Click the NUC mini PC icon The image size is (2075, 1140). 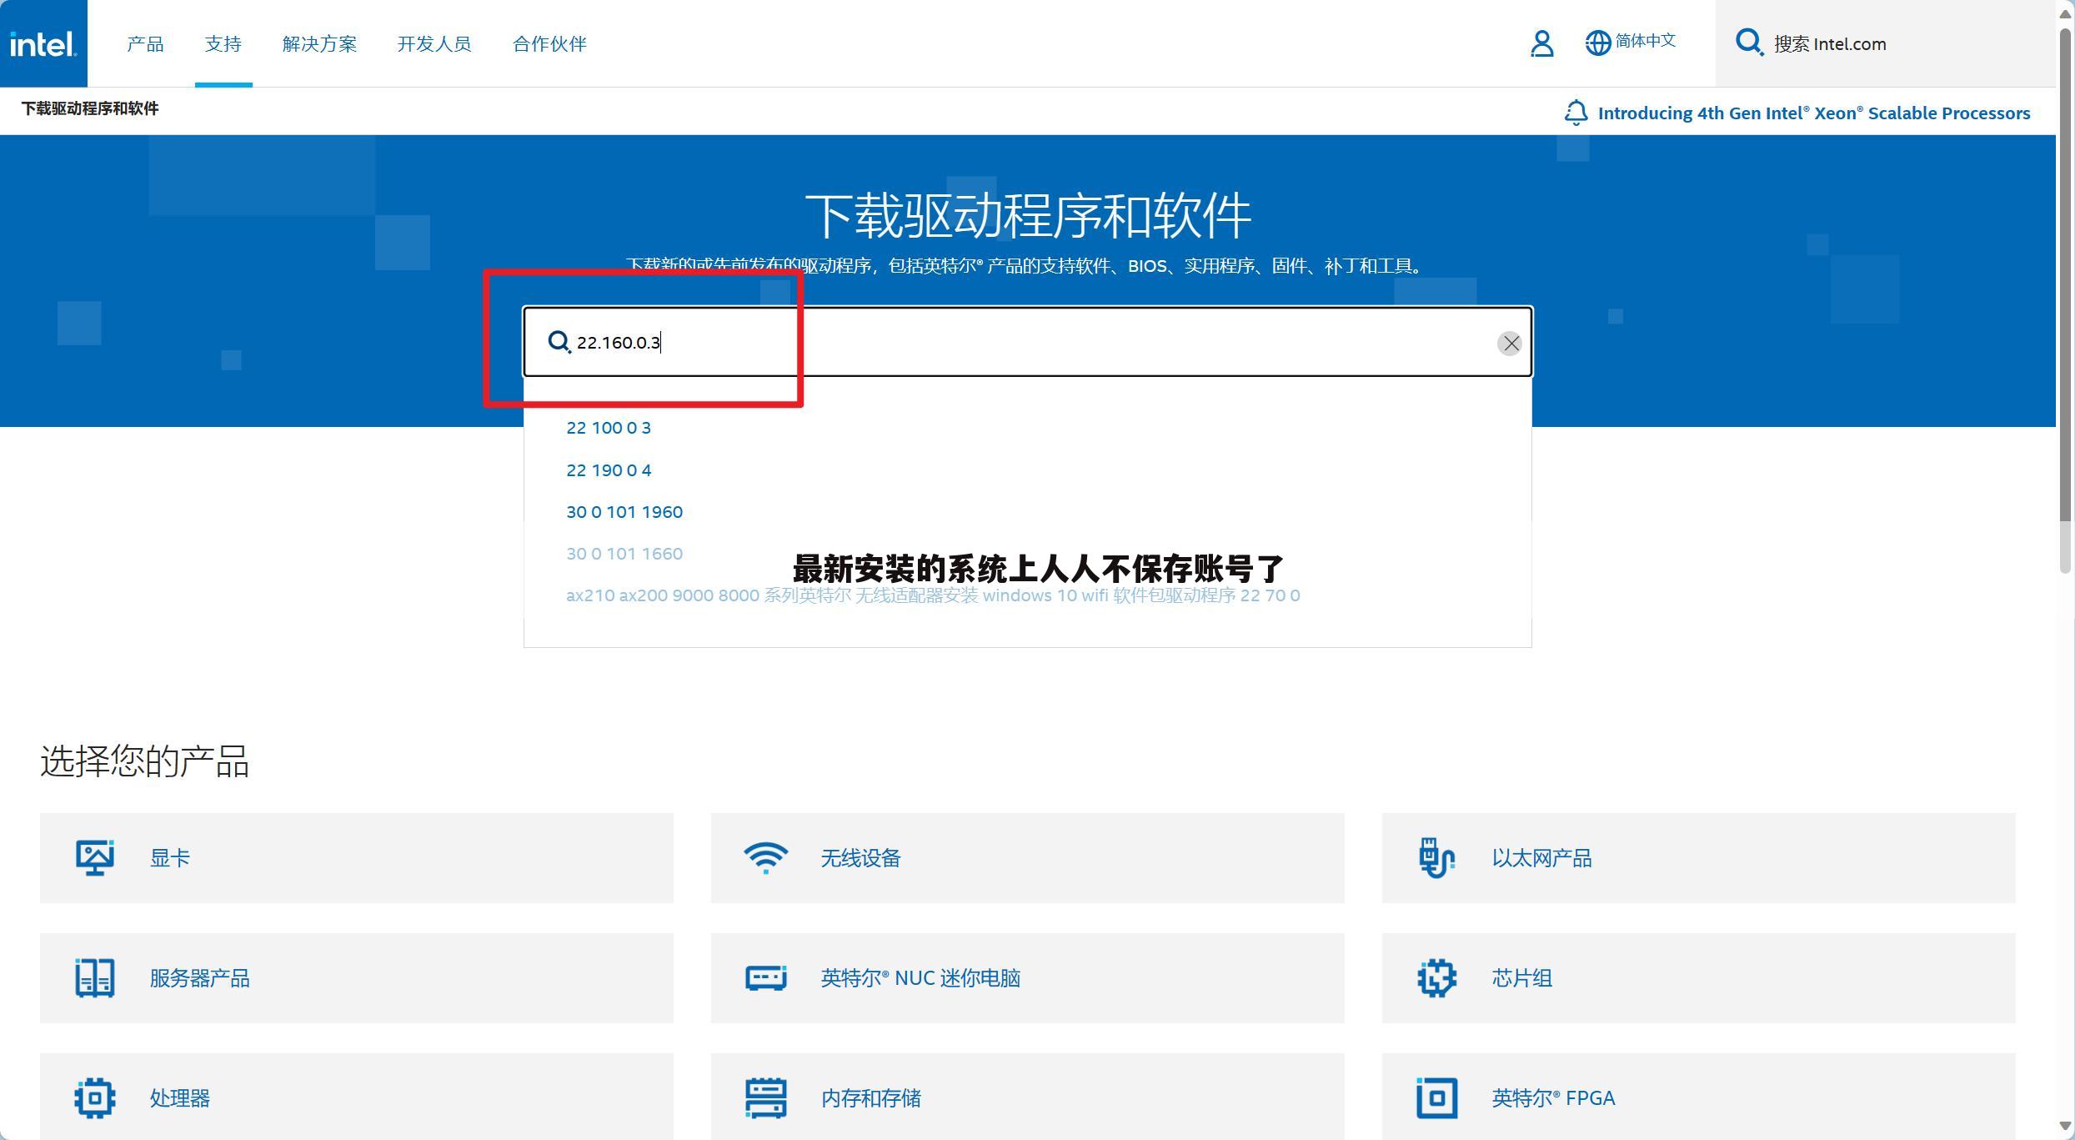click(x=765, y=977)
